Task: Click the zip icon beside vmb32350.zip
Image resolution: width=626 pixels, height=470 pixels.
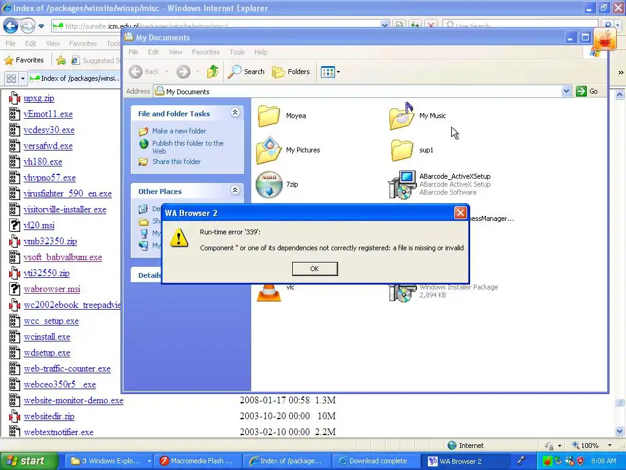Action: tap(15, 241)
